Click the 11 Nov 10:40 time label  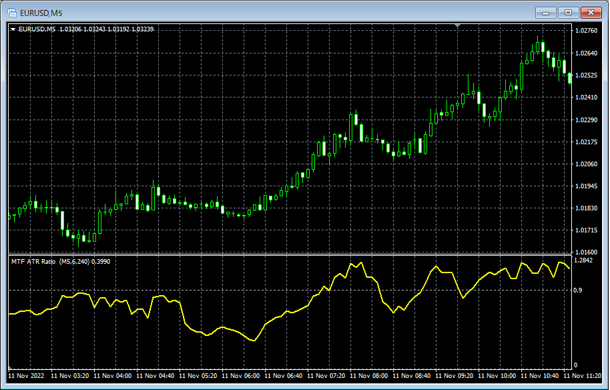coord(539,376)
